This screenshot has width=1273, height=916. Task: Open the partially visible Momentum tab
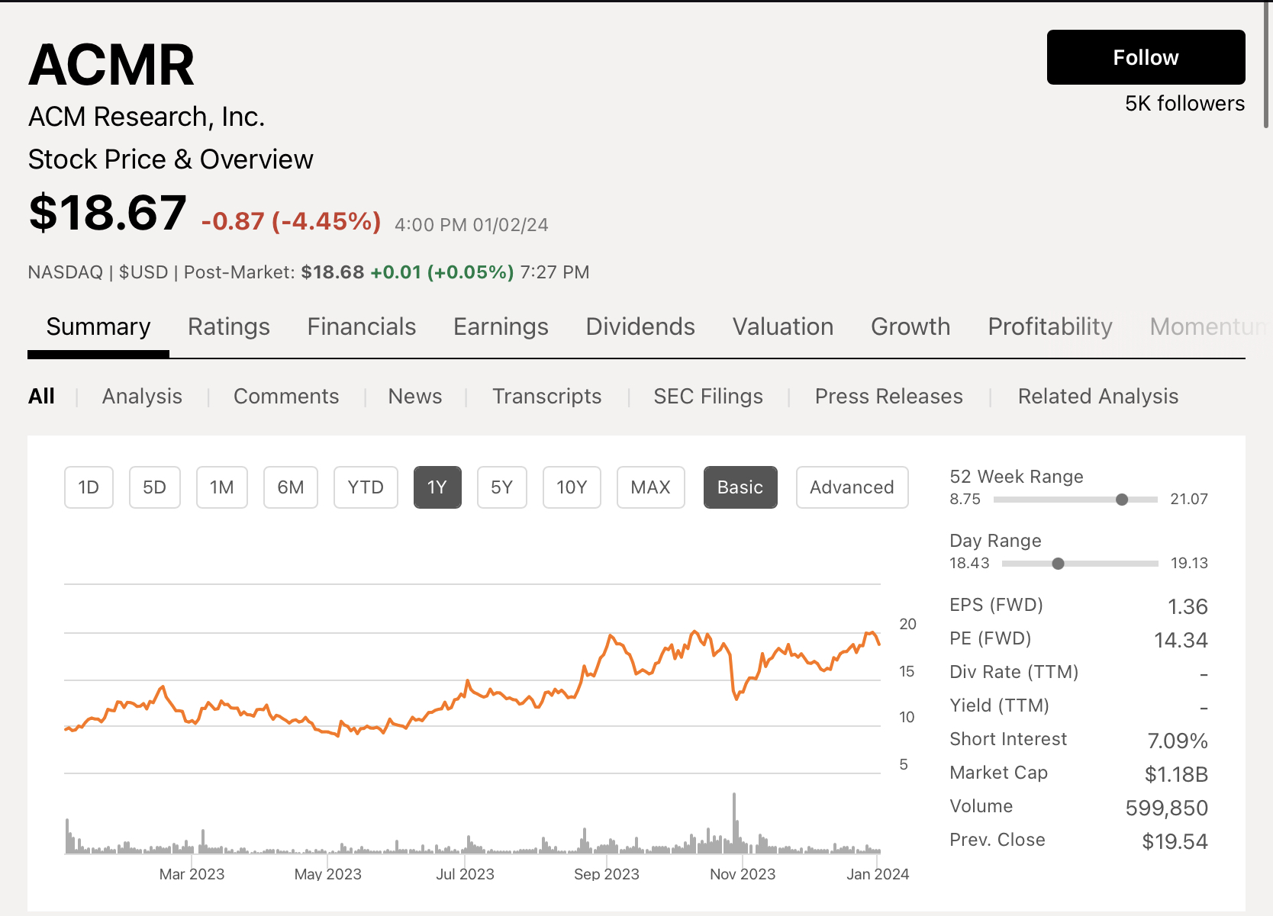1207,326
